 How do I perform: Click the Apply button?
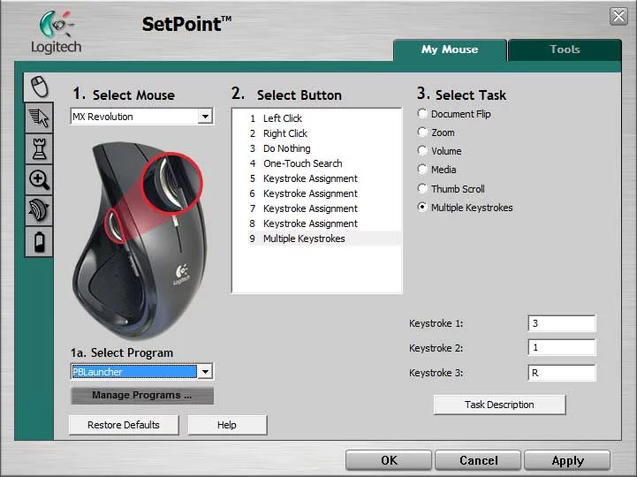click(x=567, y=460)
